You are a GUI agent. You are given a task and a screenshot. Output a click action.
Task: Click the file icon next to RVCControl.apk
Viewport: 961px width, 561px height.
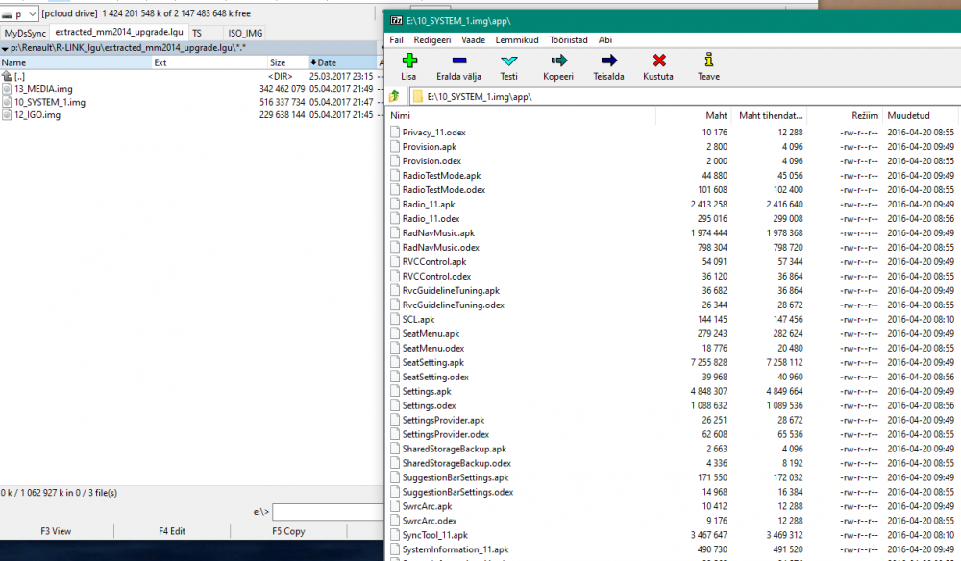[x=395, y=261]
